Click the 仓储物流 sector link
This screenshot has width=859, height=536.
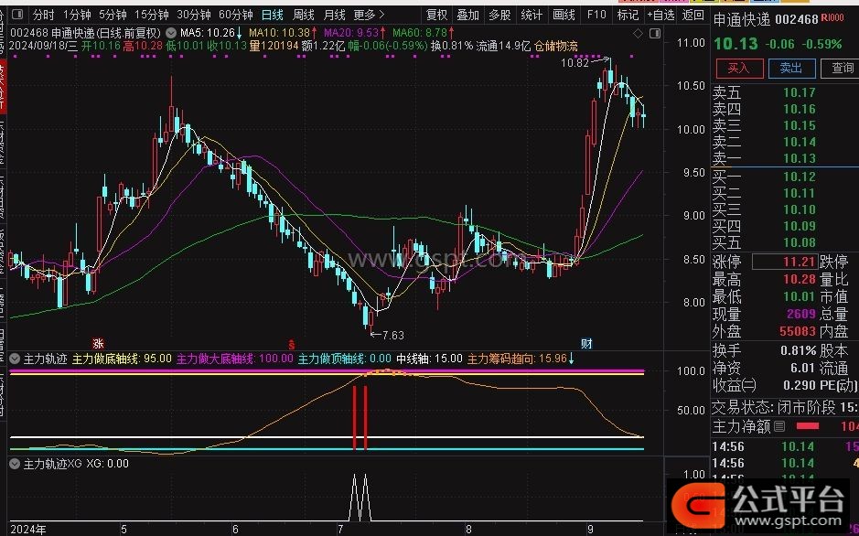556,47
